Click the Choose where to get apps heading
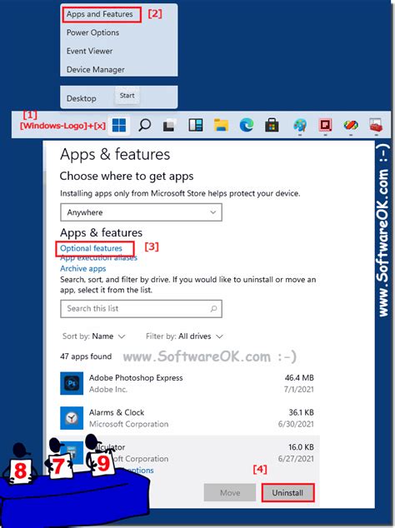The height and width of the screenshot is (528, 395). click(127, 176)
